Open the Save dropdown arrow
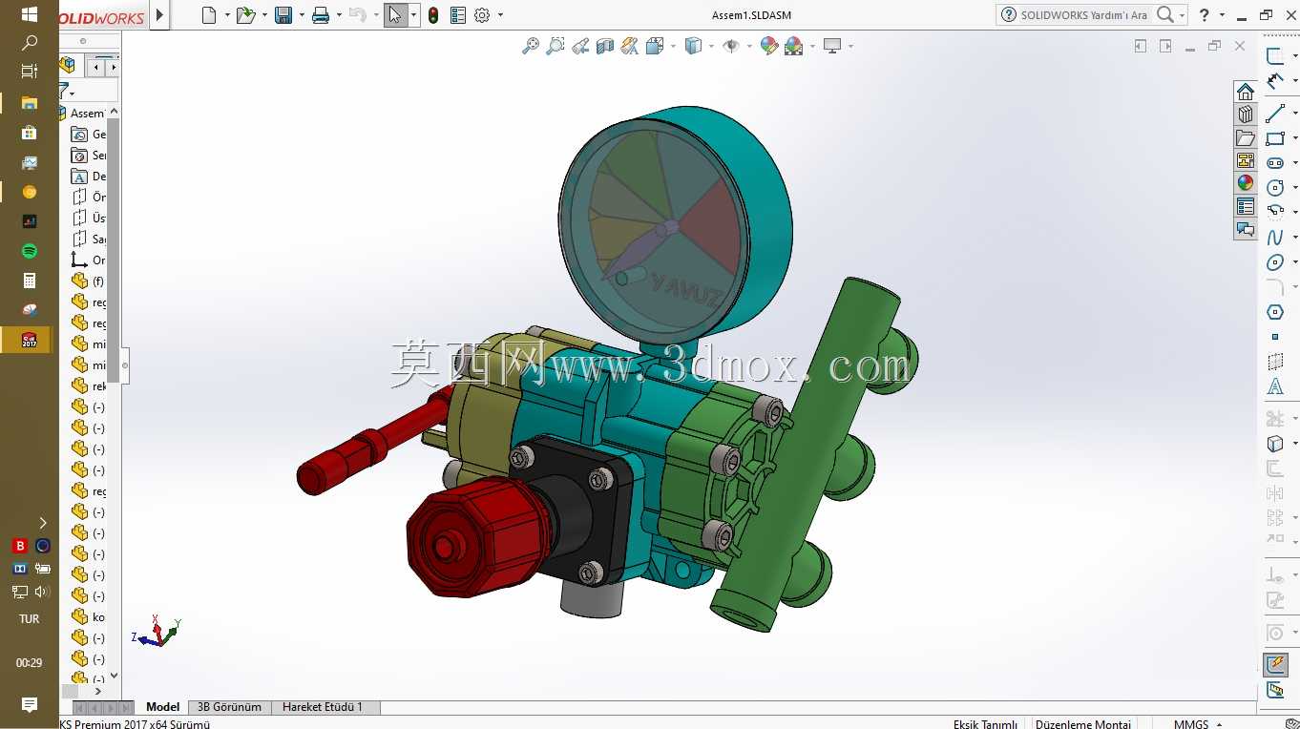Image resolution: width=1300 pixels, height=729 pixels. (302, 15)
